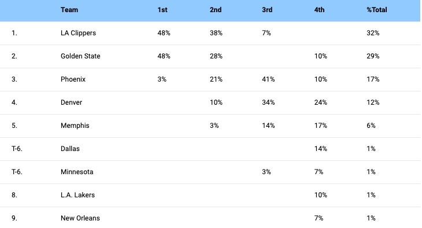Click the 2nd column header
422x228 pixels.
pos(216,10)
